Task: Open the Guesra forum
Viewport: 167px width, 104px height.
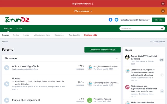Action: click(x=16, y=79)
